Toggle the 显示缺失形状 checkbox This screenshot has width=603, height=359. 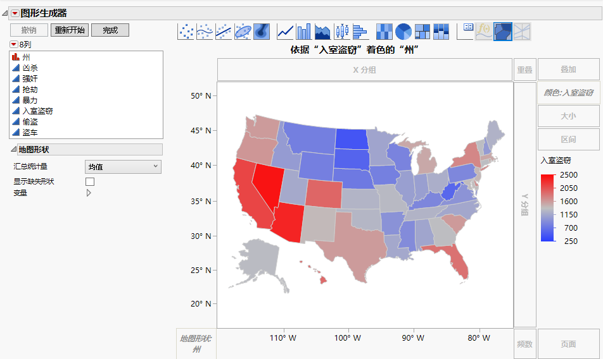click(x=90, y=181)
